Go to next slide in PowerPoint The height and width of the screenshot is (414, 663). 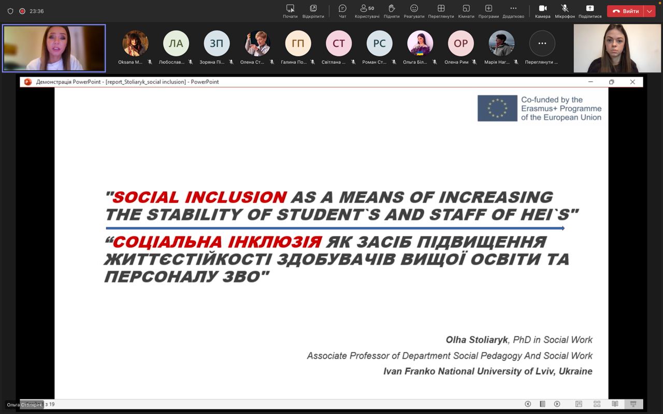coord(557,404)
